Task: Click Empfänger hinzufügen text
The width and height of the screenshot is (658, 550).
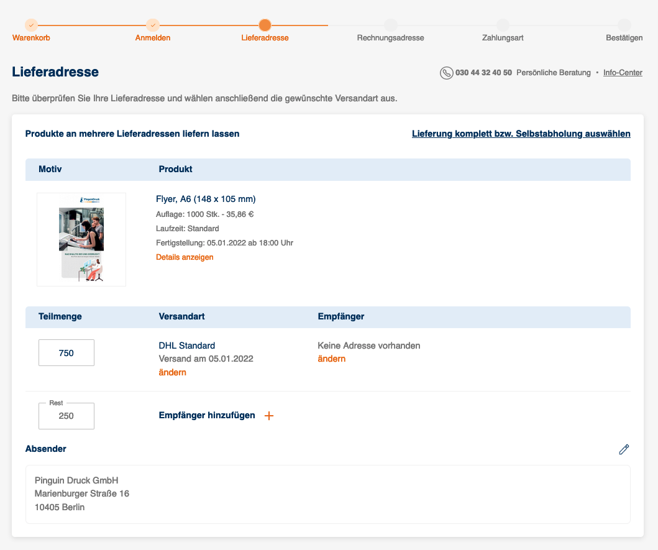Action: point(207,415)
